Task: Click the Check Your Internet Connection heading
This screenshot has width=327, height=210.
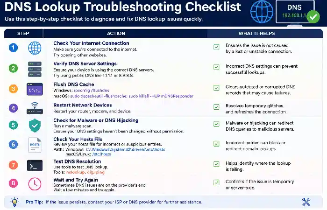Action: [91, 43]
